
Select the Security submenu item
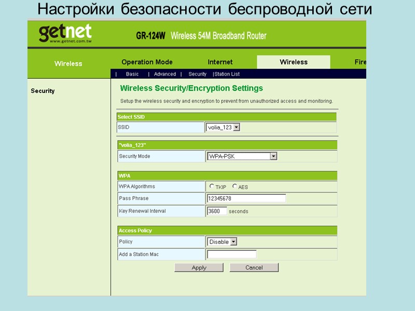click(x=198, y=74)
